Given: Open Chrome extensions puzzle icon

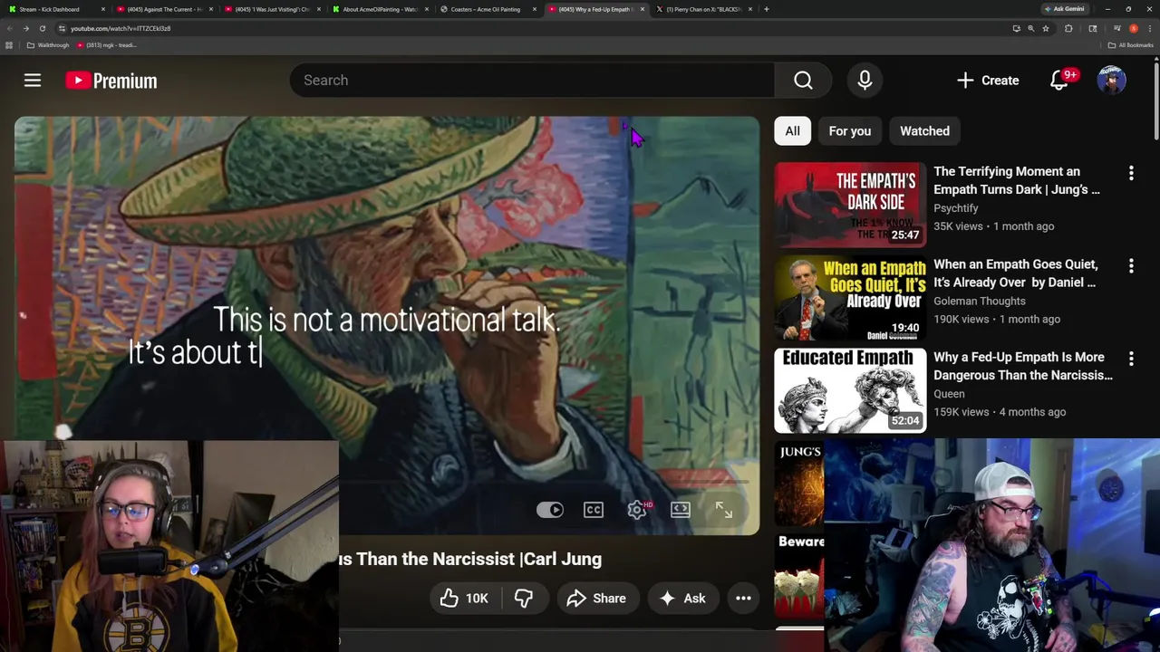Looking at the screenshot, I should click(x=1068, y=28).
